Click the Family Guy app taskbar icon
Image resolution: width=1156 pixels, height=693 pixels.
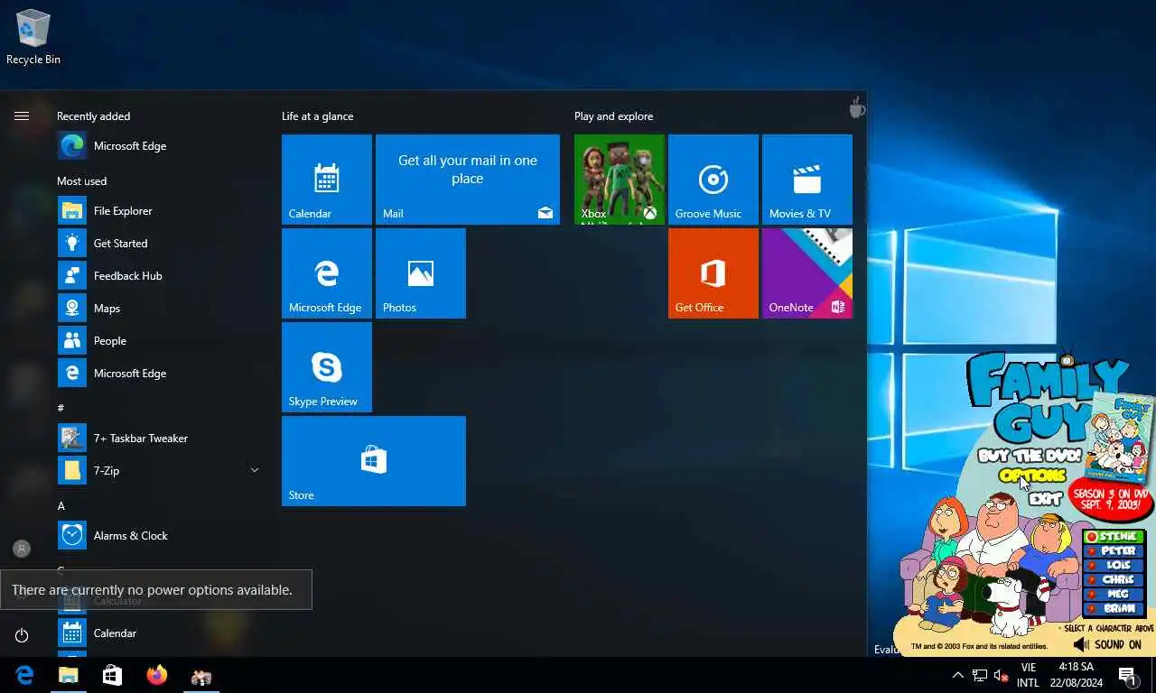(x=200, y=675)
